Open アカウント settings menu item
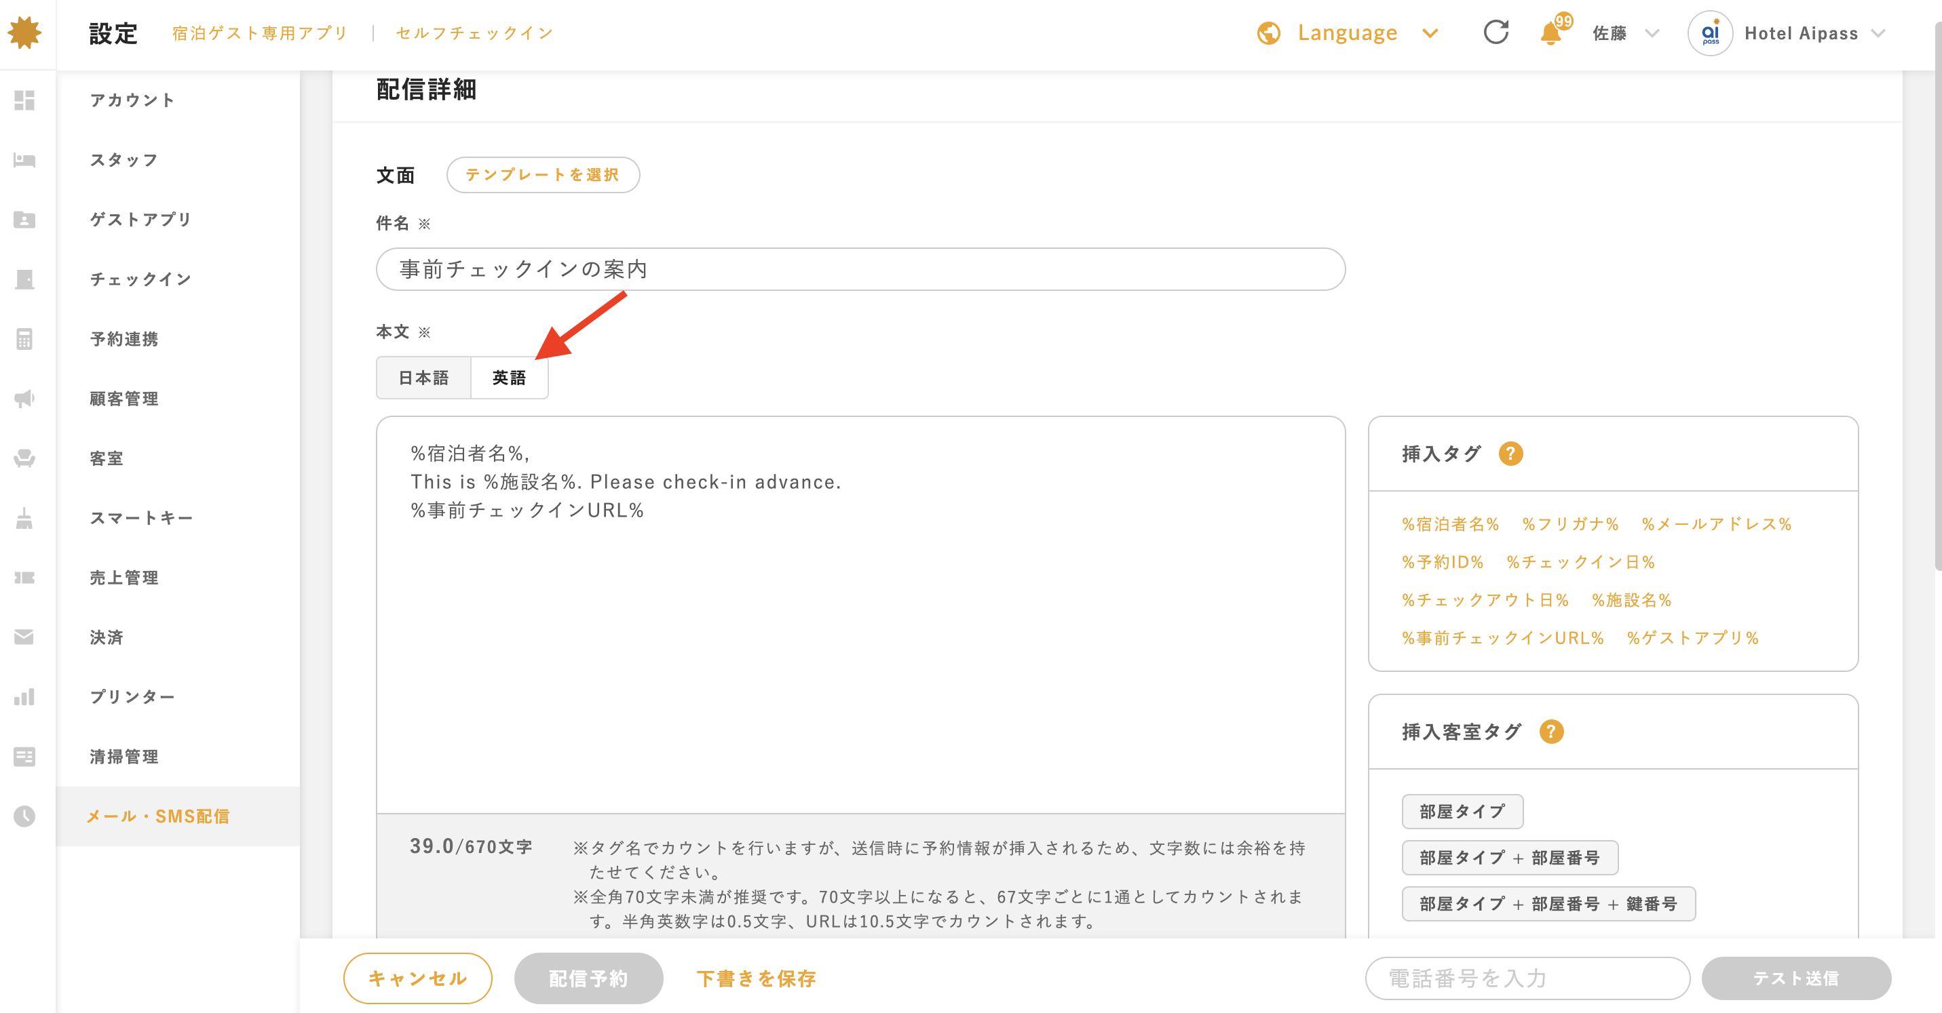The width and height of the screenshot is (1942, 1013). (134, 100)
